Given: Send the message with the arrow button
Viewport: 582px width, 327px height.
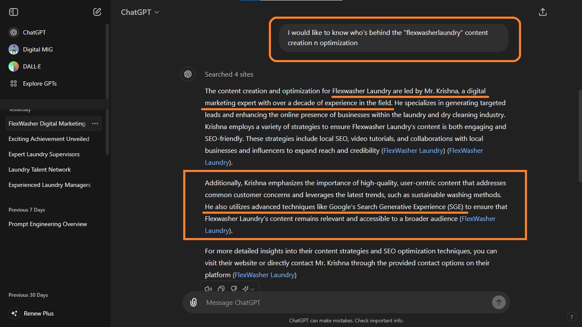Looking at the screenshot, I should pyautogui.click(x=498, y=302).
